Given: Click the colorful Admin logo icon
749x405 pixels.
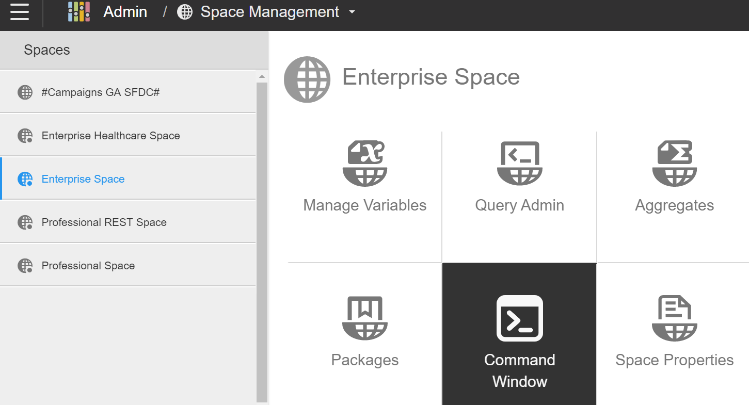Looking at the screenshot, I should [78, 11].
